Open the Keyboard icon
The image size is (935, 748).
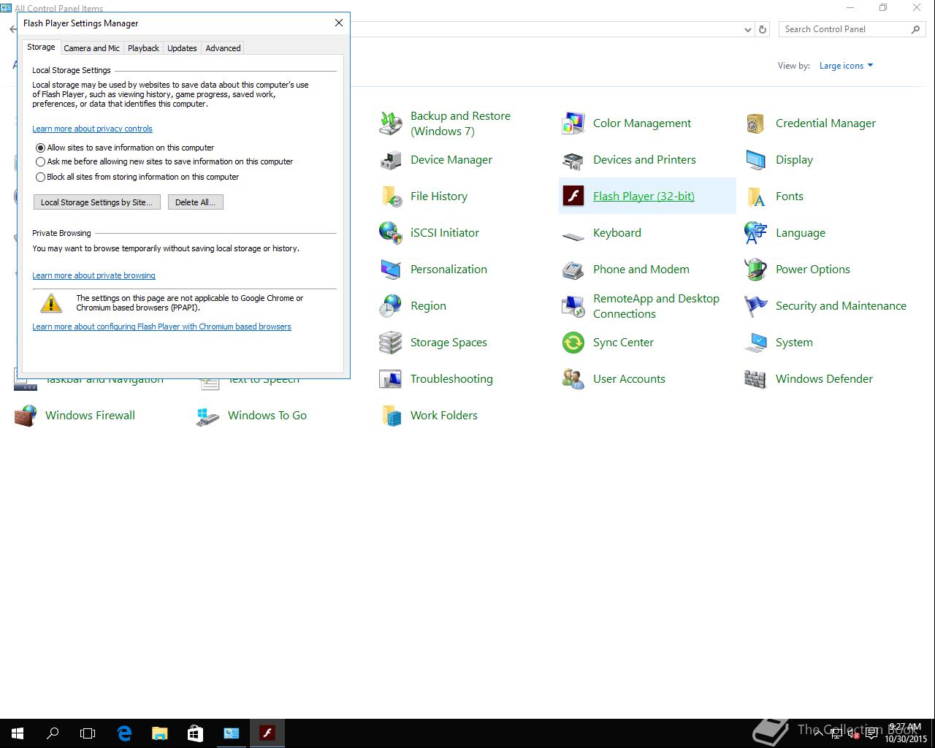tap(573, 235)
